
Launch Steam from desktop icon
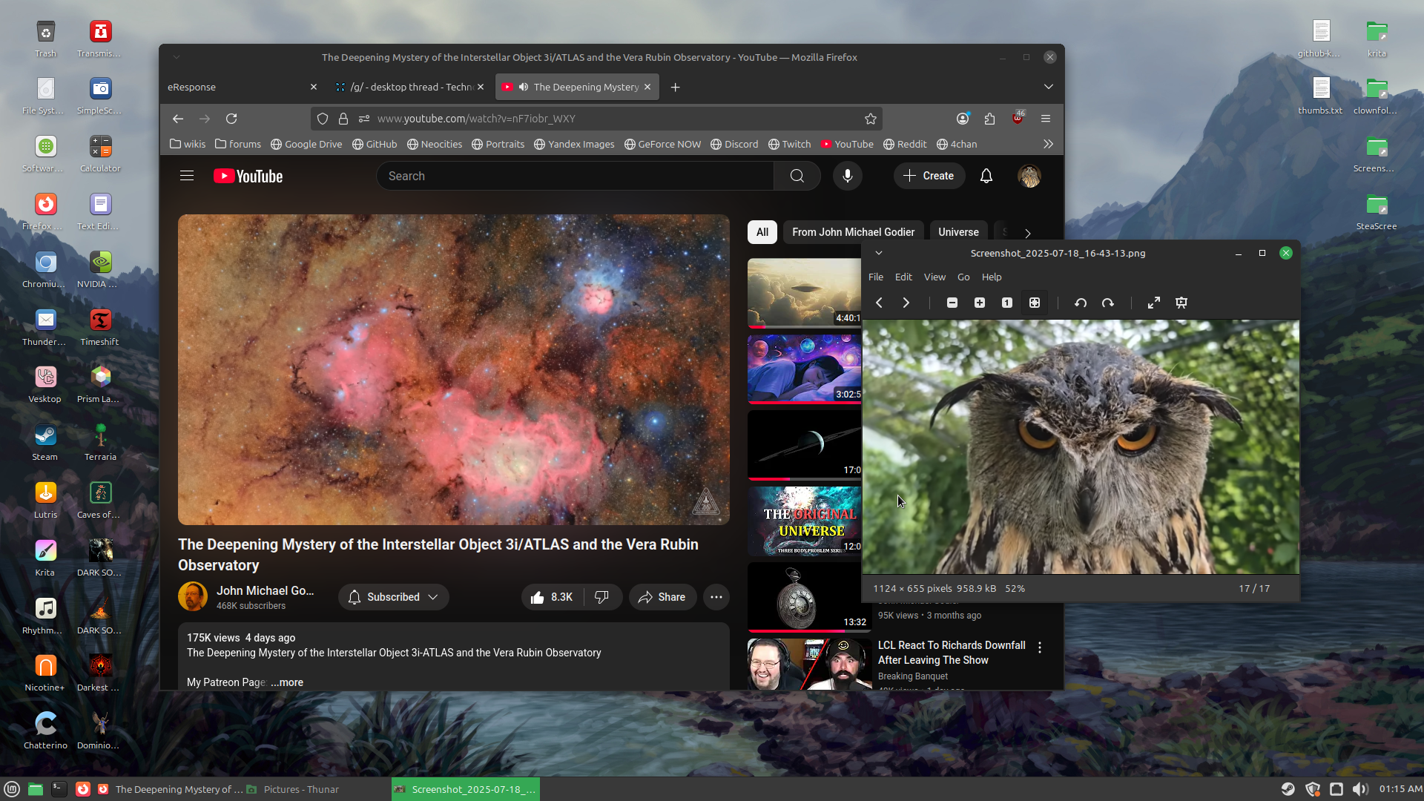(45, 442)
